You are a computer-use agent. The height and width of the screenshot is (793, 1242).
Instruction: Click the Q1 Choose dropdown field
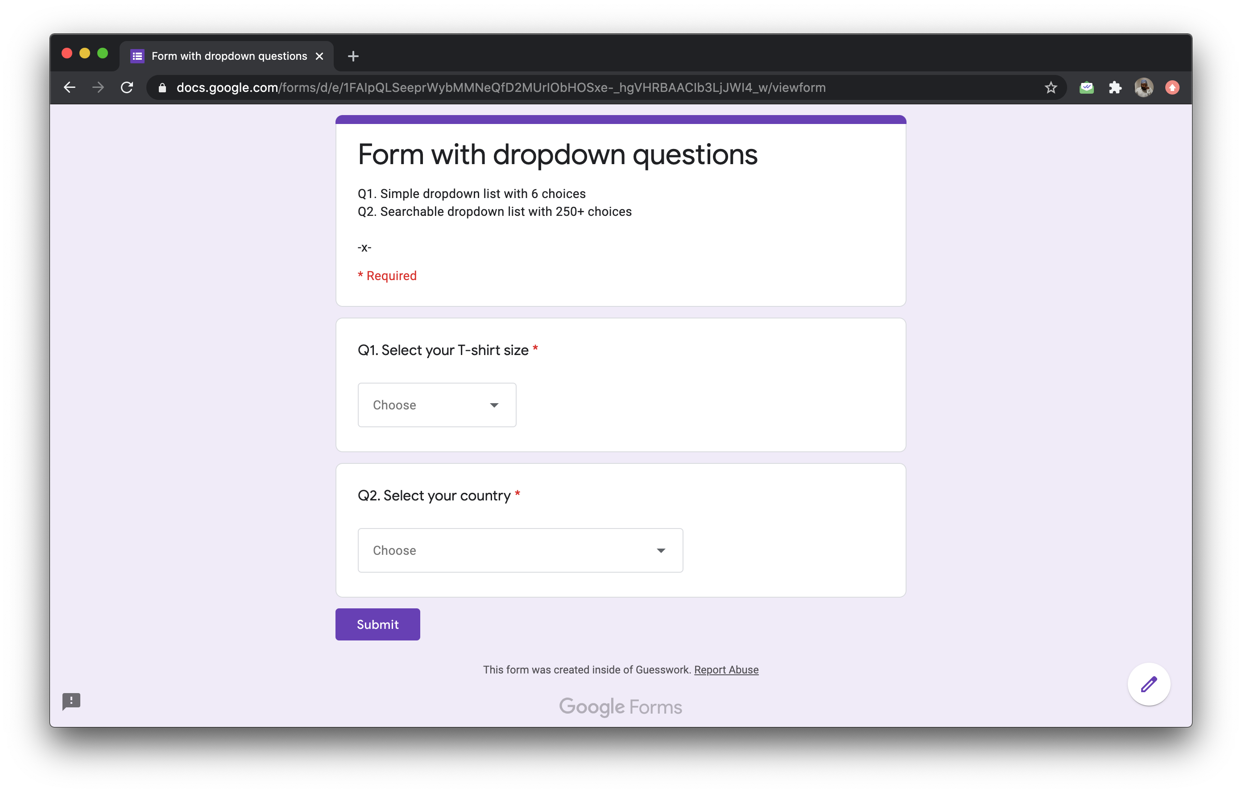[x=437, y=405]
